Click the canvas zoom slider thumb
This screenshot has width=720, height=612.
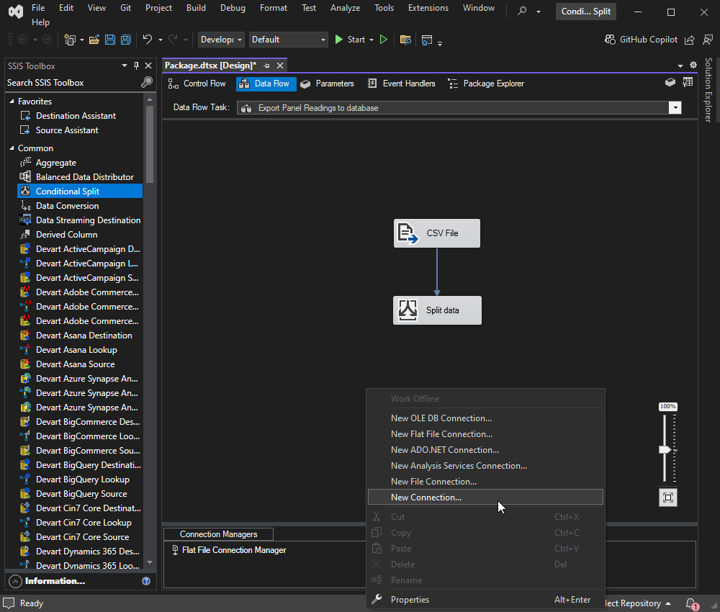[665, 450]
